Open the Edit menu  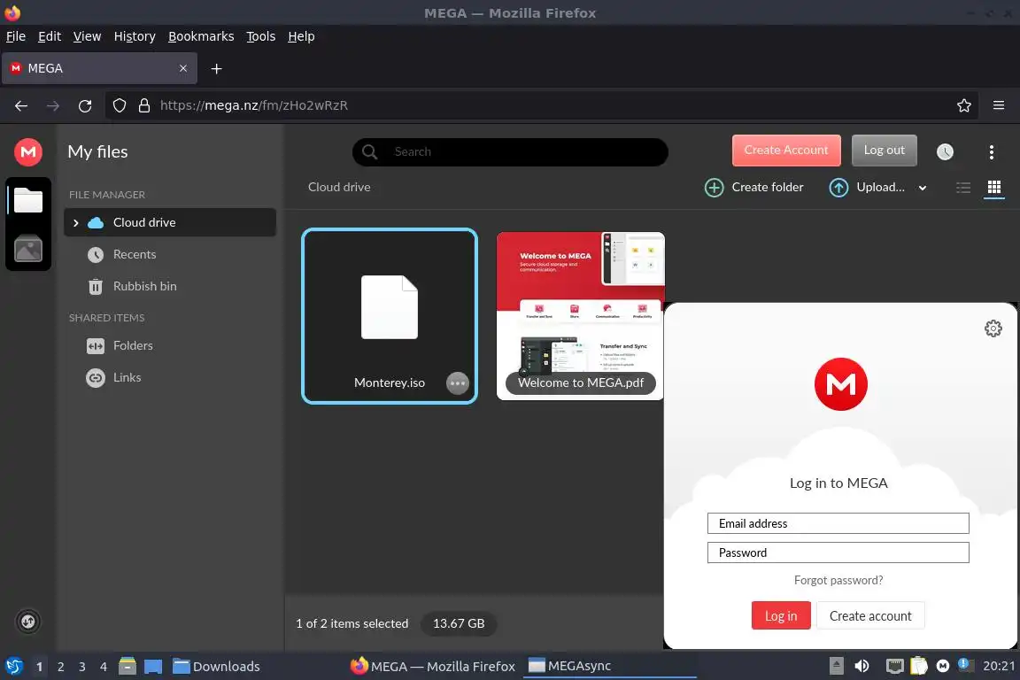[50, 36]
